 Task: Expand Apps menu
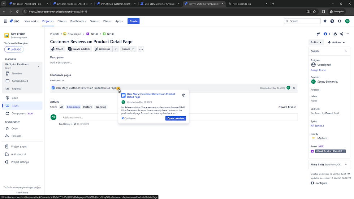pos(120,21)
